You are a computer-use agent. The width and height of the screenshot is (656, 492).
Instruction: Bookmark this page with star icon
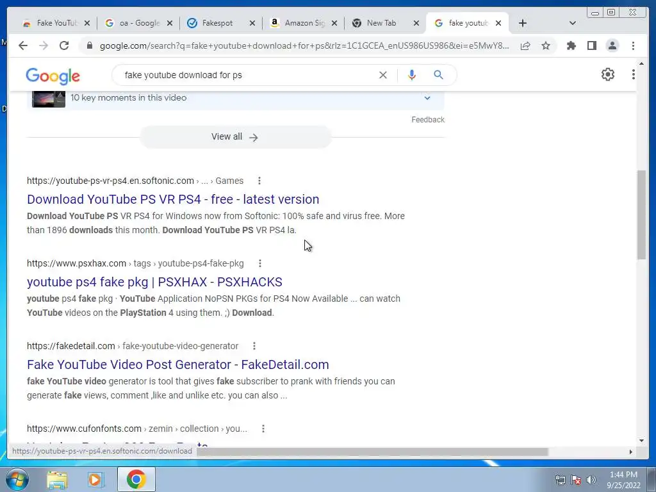coord(546,45)
